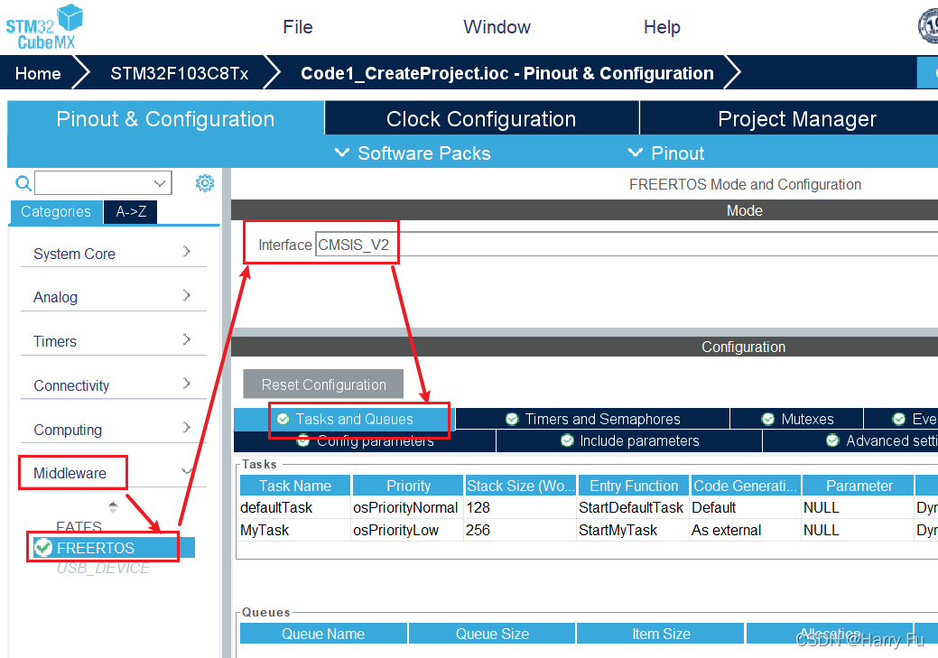This screenshot has height=658, width=938.
Task: Click StartDefaultTask entry function cell
Action: 631,507
